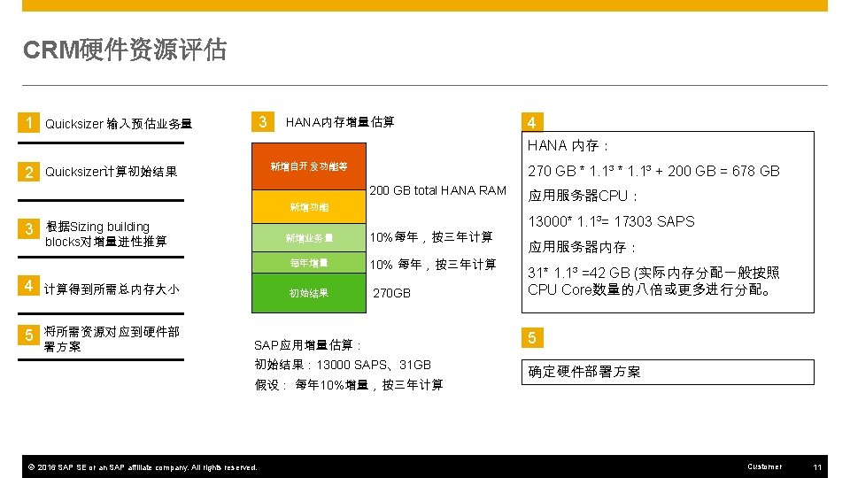Click the text "计算得到所需总内存大小"
Screen dimensions: 850x478
tap(112, 289)
